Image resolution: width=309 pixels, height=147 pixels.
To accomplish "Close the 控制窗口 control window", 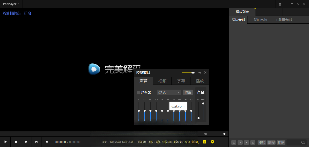I will point(205,72).
